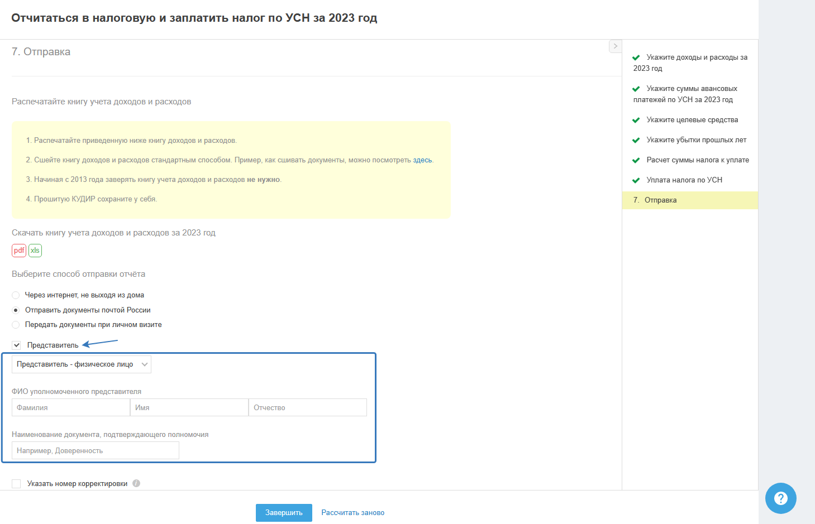
Task: Download the book as XLS
Action: point(35,251)
